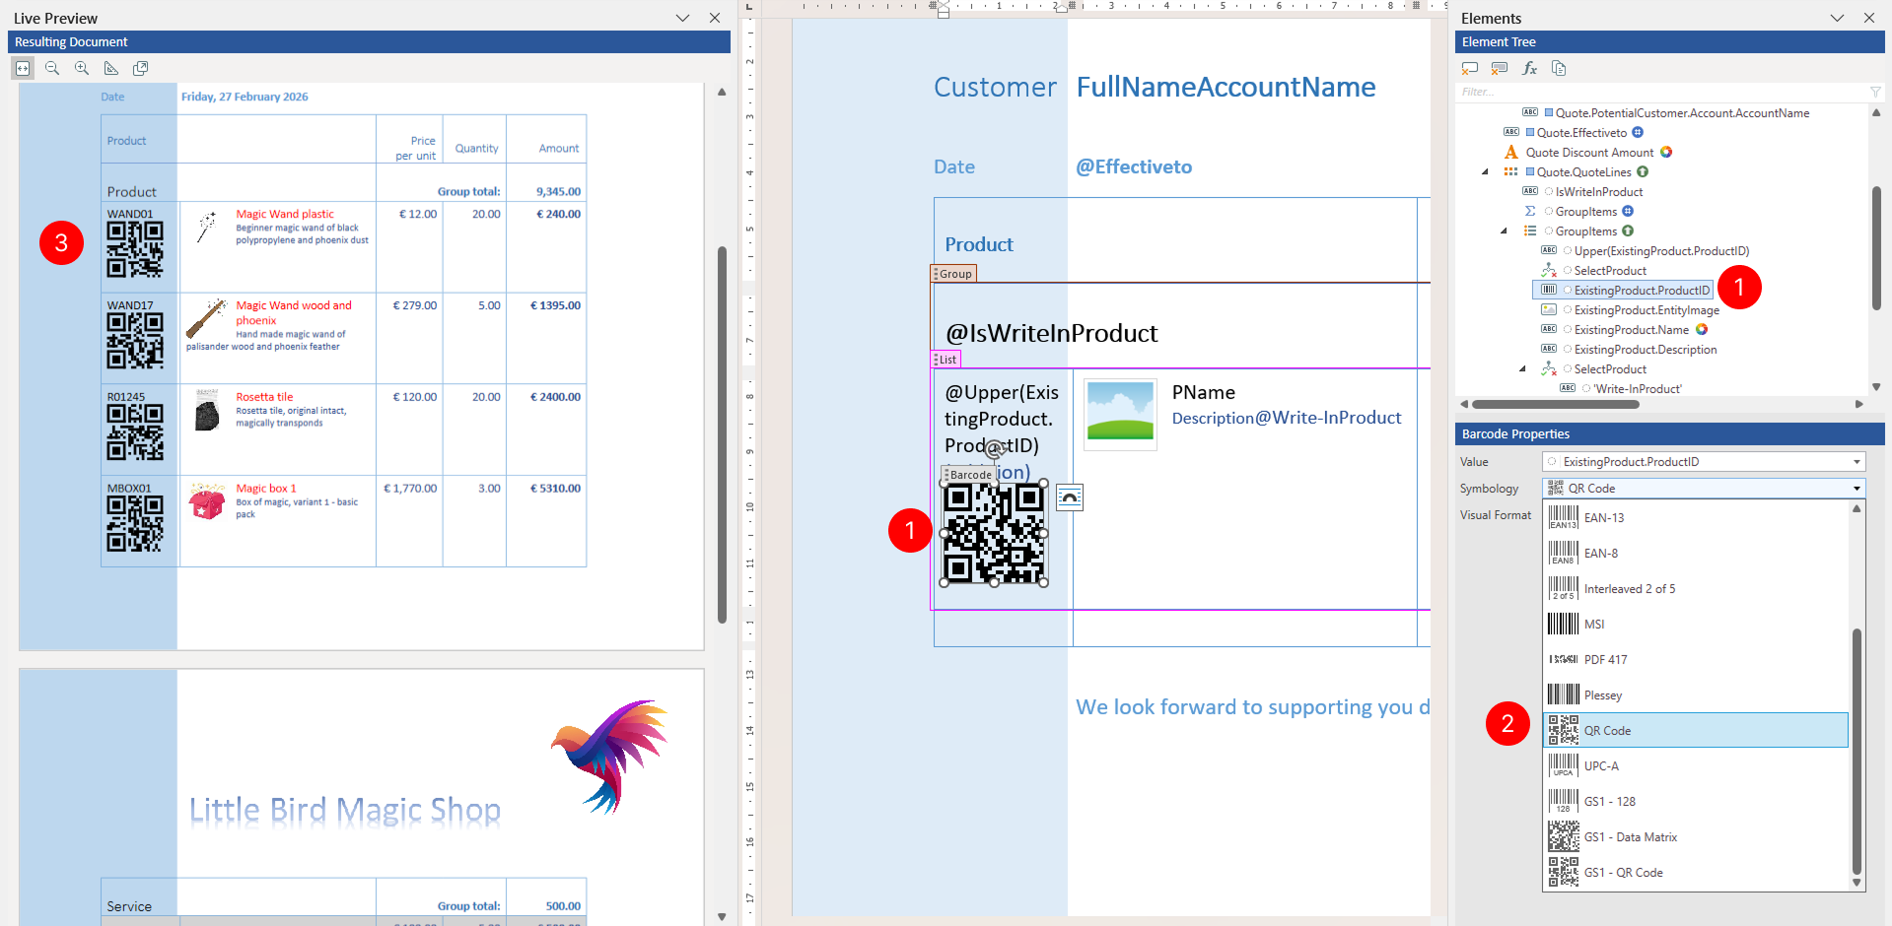Click the copy elements icon in Element Tree
Screen dimensions: 1892x926
pos(1559,68)
